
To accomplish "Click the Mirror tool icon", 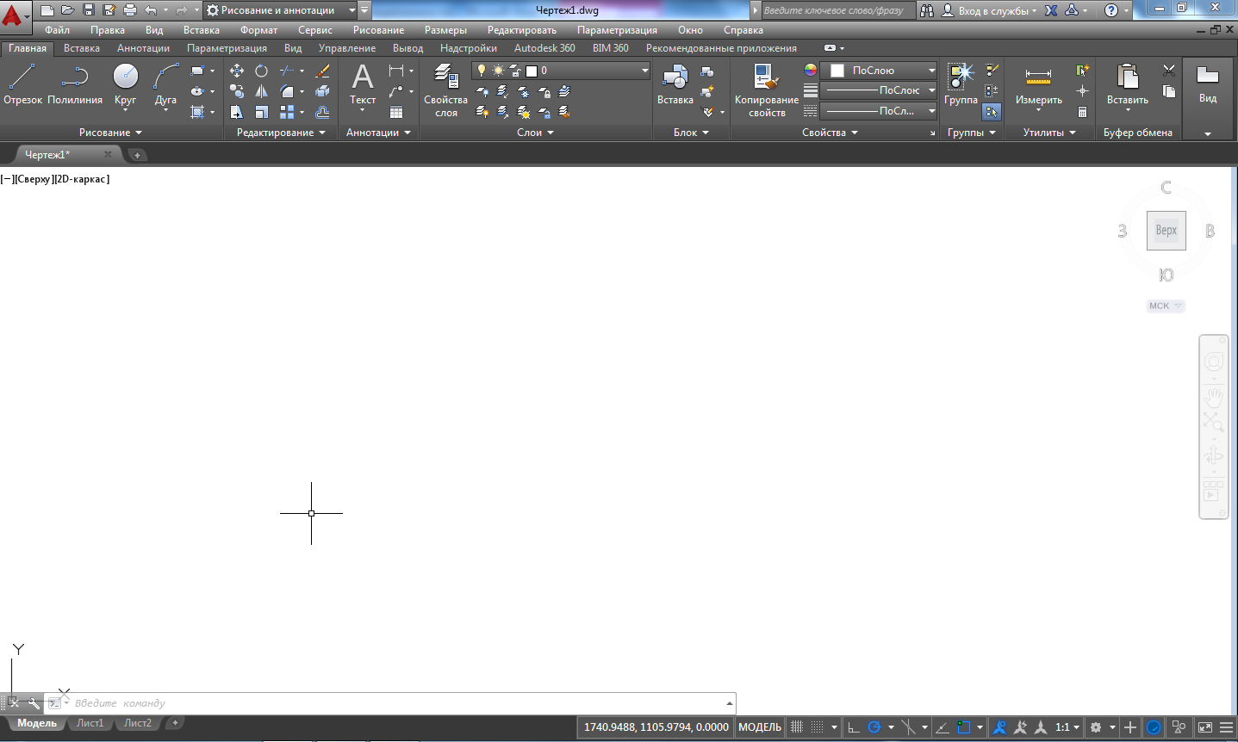I will click(x=261, y=91).
